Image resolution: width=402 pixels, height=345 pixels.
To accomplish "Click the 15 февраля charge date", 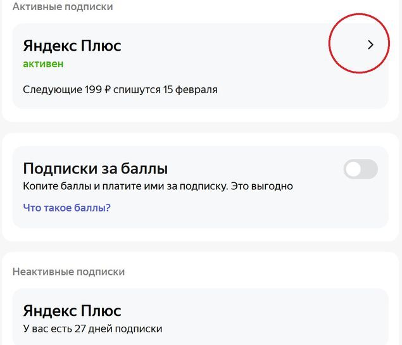I will pos(190,89).
